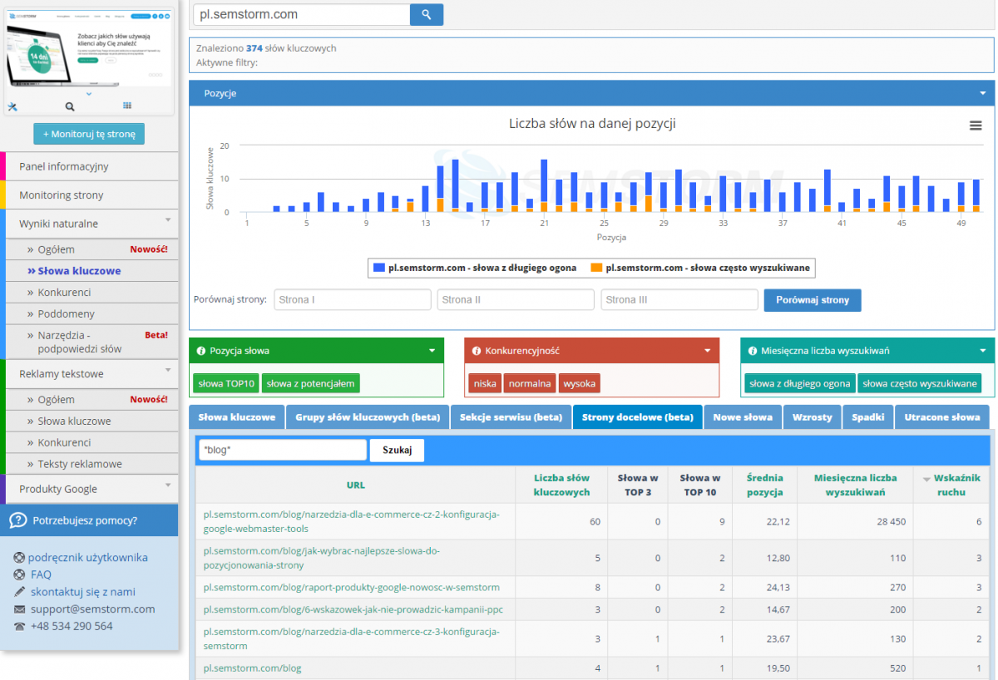The width and height of the screenshot is (998, 680).
Task: Open the FAQ help link
Action: click(41, 574)
